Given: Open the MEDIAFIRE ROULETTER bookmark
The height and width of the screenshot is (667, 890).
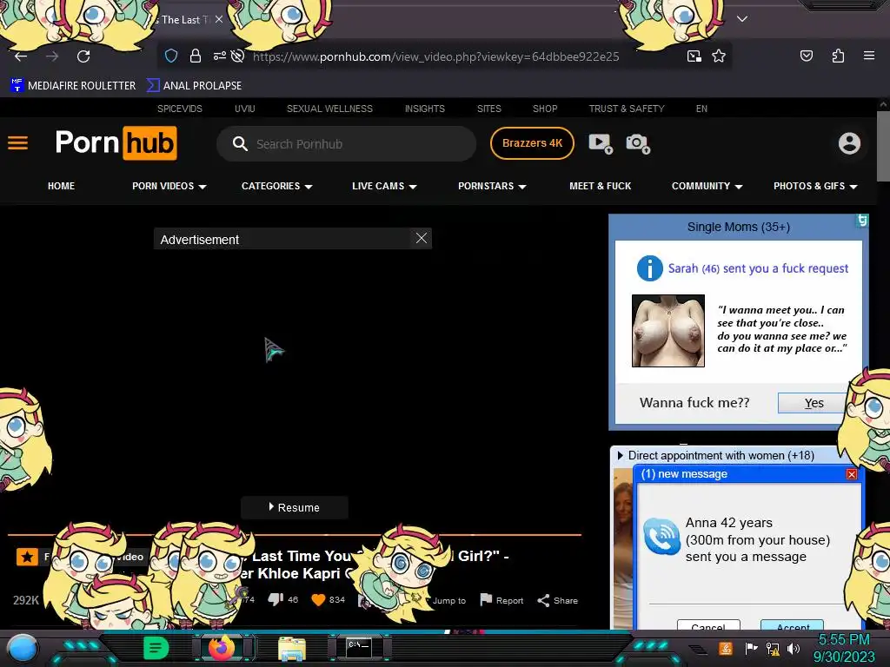Looking at the screenshot, I should (73, 86).
